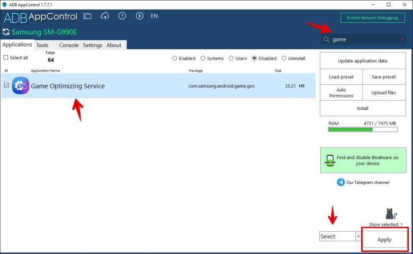Click the dollar donate icon

140,16
